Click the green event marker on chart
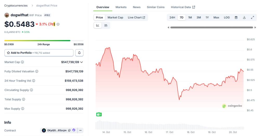This screenshot has height=136, width=266. (99, 114)
